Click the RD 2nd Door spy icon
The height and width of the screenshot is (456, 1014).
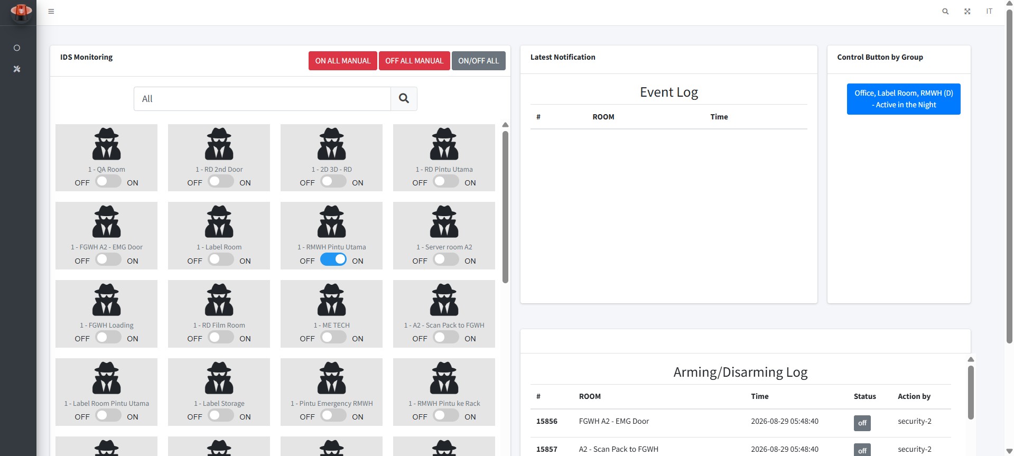click(x=219, y=144)
